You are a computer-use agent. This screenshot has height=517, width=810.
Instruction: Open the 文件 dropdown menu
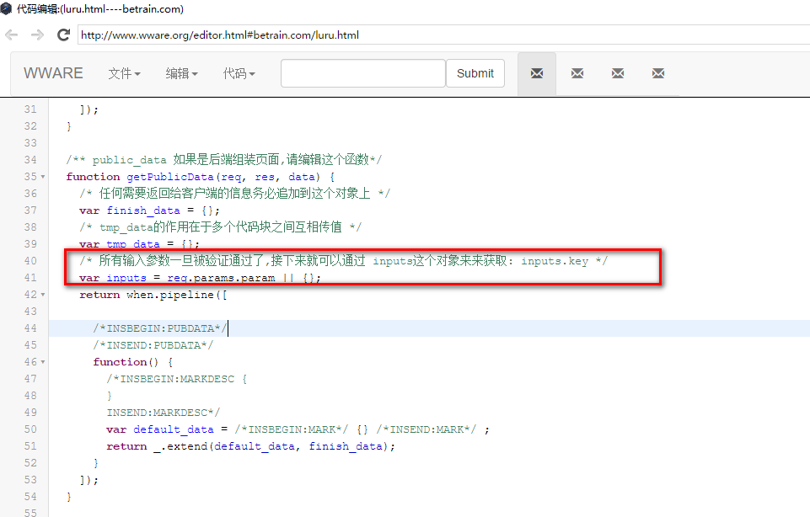(x=124, y=74)
